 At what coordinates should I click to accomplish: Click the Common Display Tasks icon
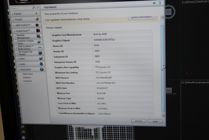[39, 42]
